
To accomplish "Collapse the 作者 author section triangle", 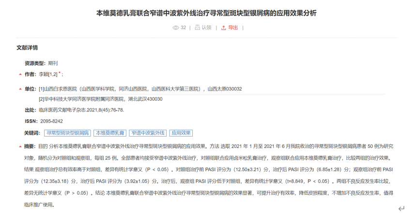I will coord(20,75).
